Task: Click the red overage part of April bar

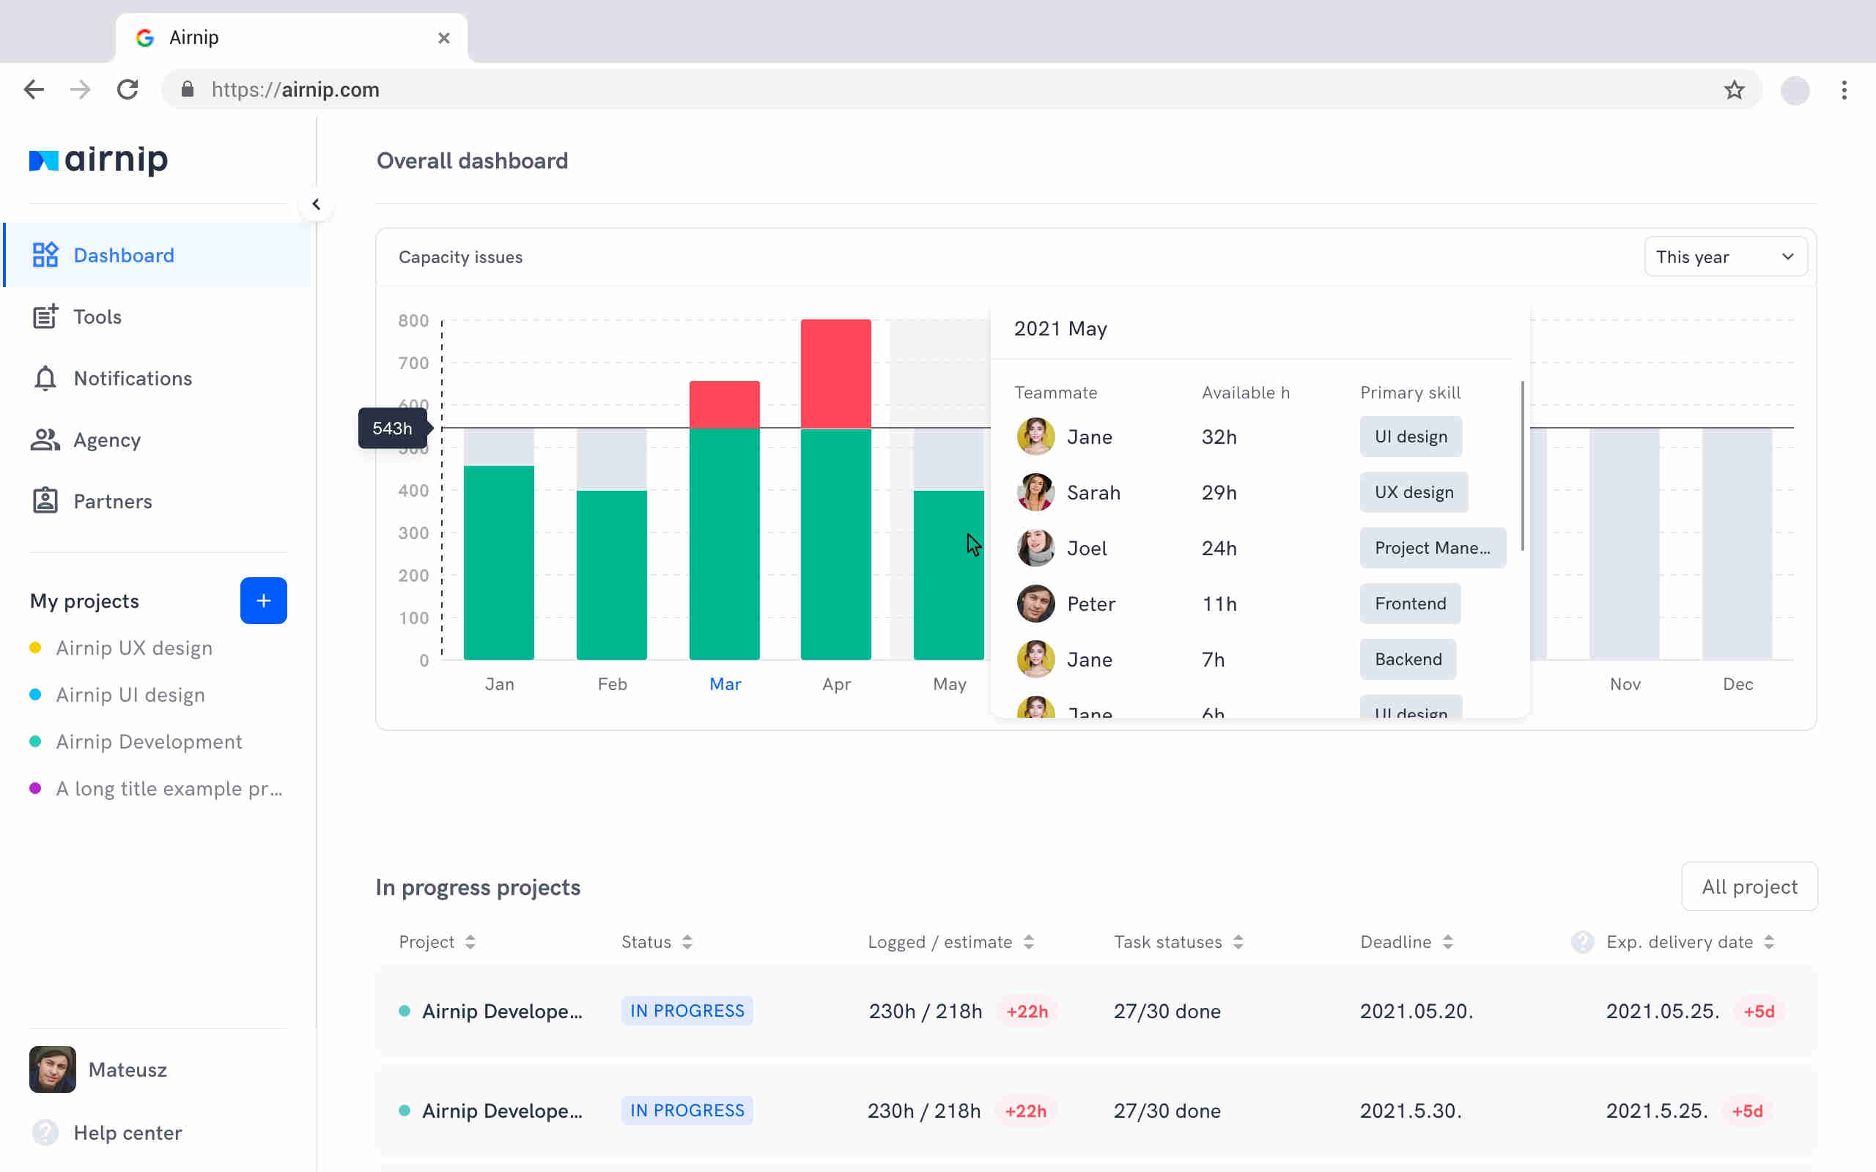Action: click(x=835, y=373)
